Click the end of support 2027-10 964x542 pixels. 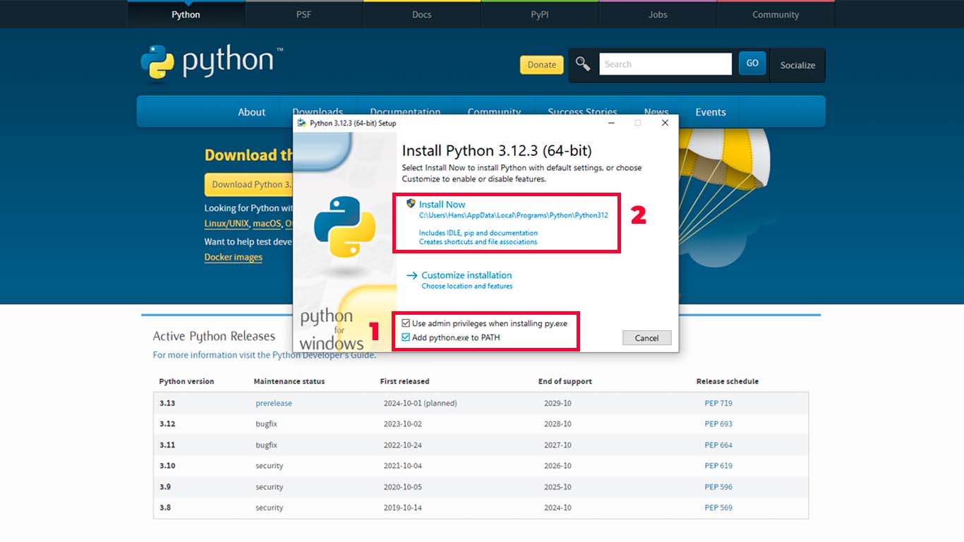point(558,445)
